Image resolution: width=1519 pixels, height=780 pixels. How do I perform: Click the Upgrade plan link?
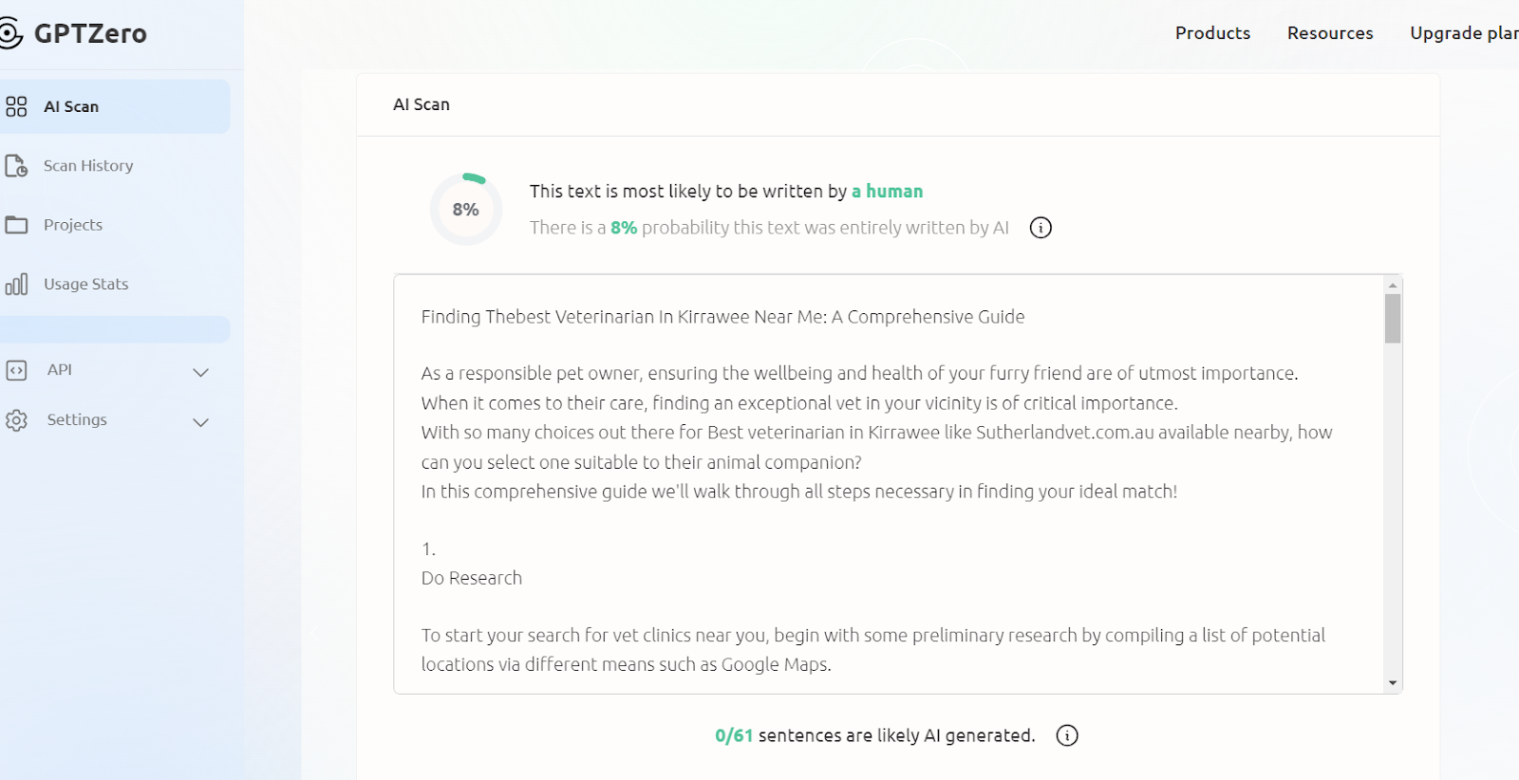click(x=1463, y=33)
